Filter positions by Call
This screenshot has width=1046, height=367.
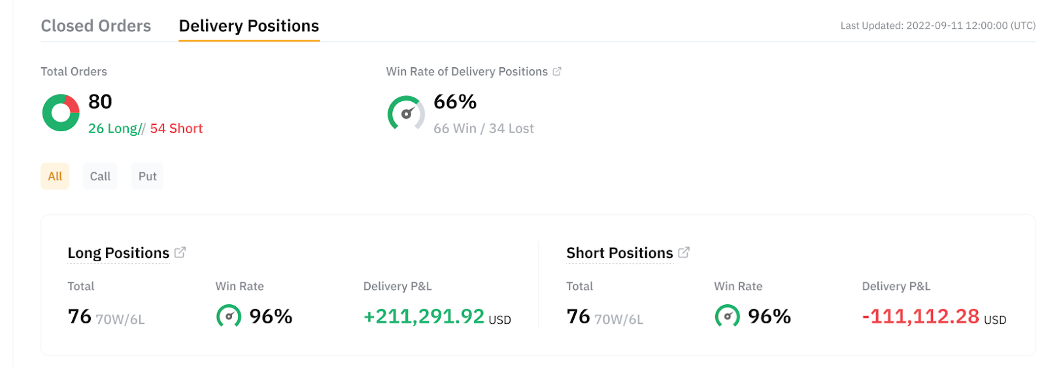coord(100,176)
